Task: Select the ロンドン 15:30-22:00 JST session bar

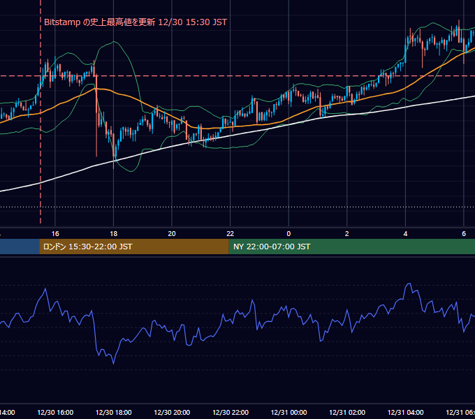Action: 134,247
